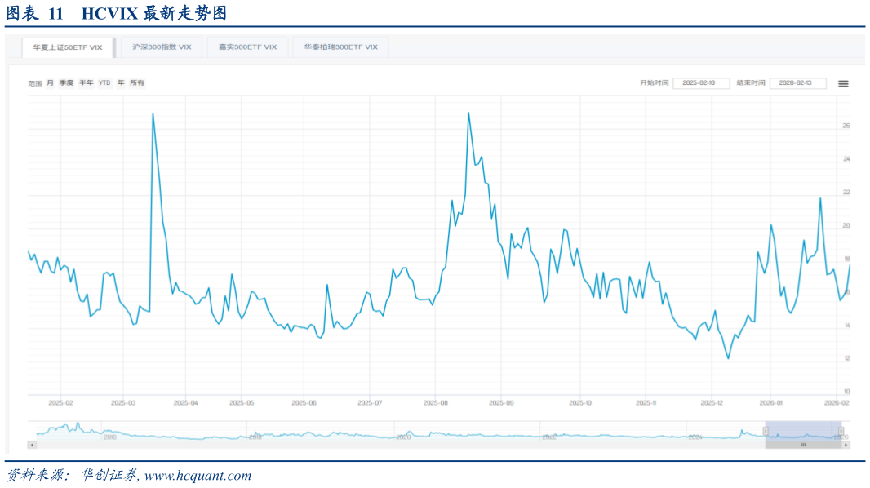This screenshot has height=488, width=870.
Task: Select the 嘉实300ETF VIX tab
Action: click(x=247, y=47)
